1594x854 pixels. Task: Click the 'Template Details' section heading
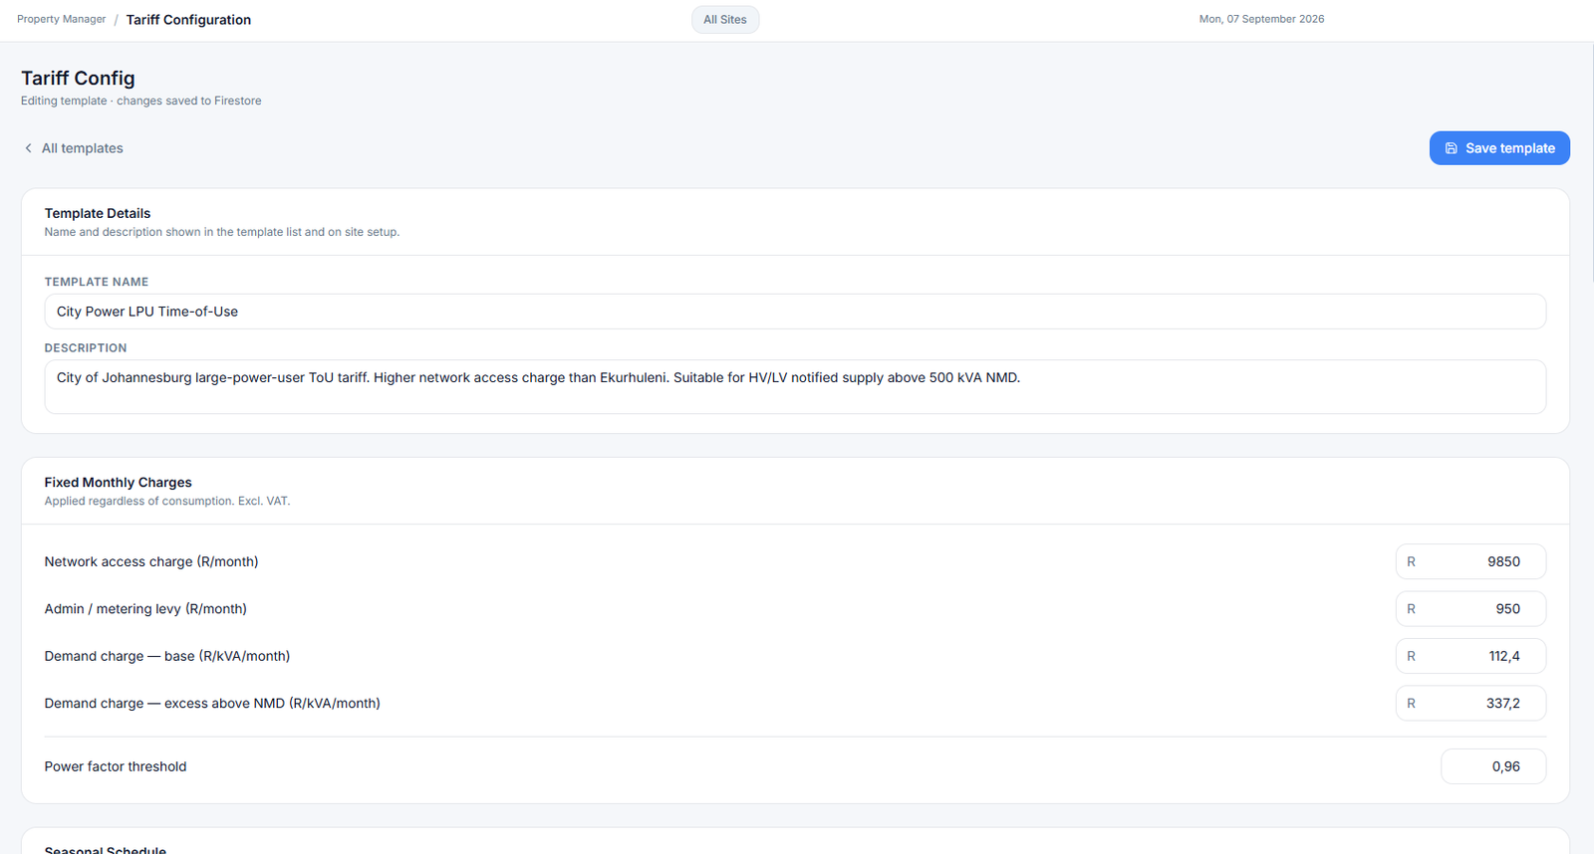pyautogui.click(x=98, y=213)
